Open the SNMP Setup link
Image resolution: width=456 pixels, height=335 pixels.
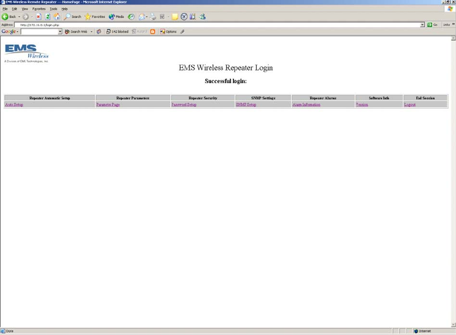point(246,105)
